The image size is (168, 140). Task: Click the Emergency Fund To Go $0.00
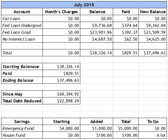pyautogui.click(x=153, y=128)
